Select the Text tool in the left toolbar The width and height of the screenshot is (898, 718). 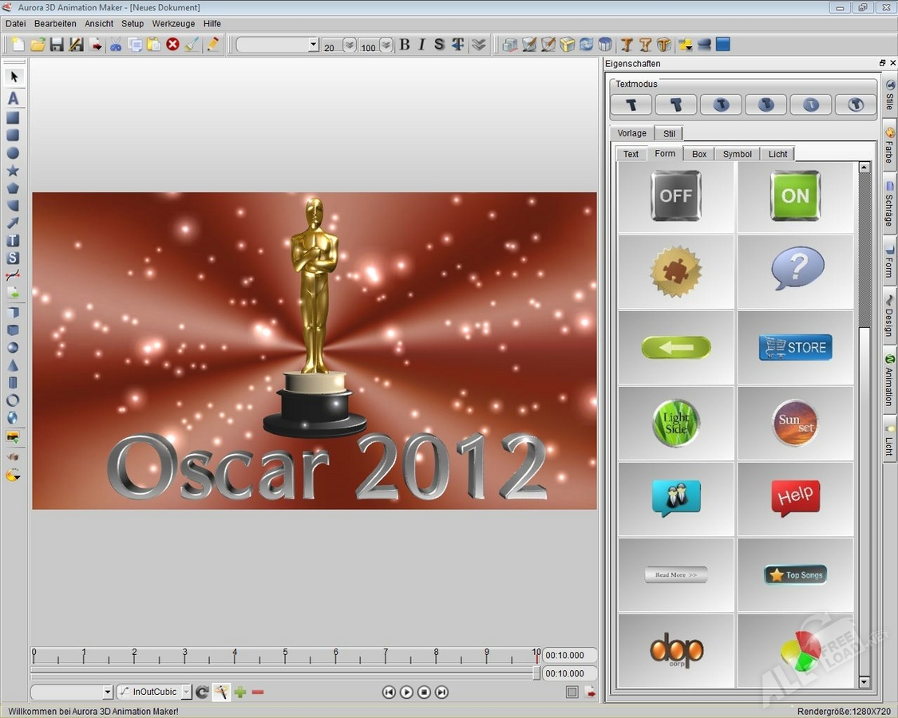point(13,99)
